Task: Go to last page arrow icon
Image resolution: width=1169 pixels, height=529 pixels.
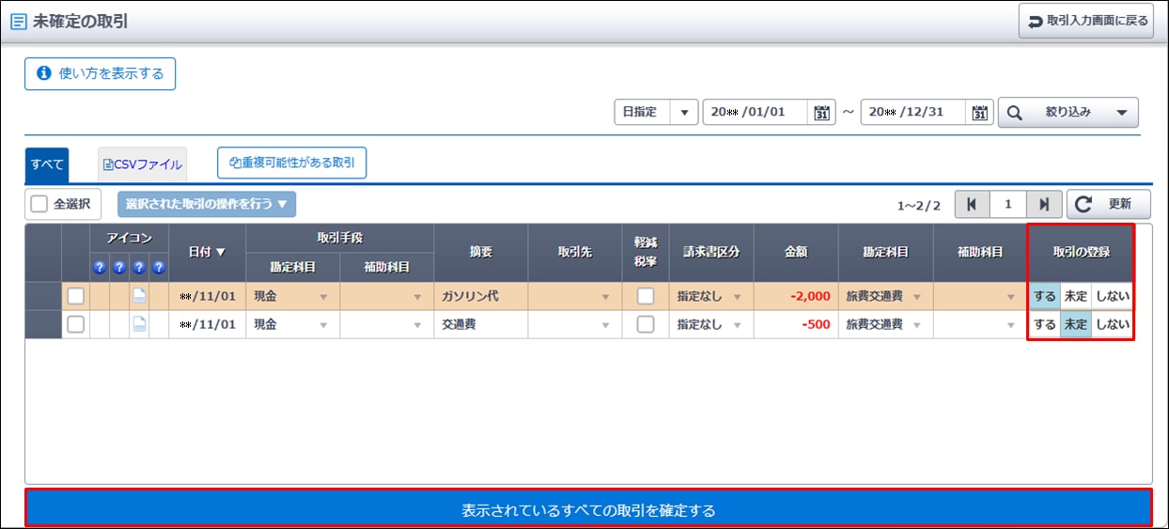Action: tap(1044, 204)
